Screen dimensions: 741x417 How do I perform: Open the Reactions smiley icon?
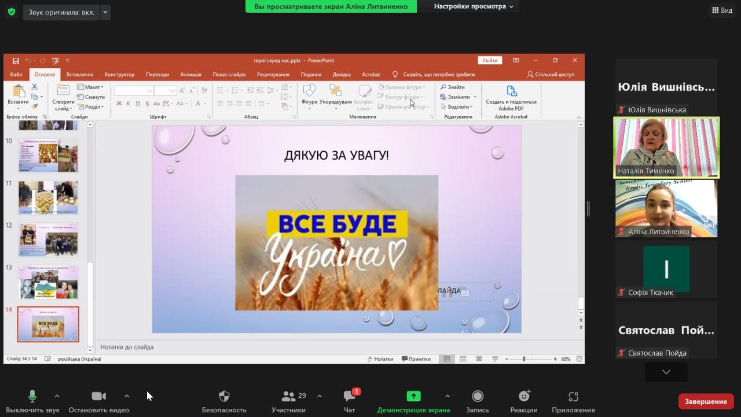524,397
